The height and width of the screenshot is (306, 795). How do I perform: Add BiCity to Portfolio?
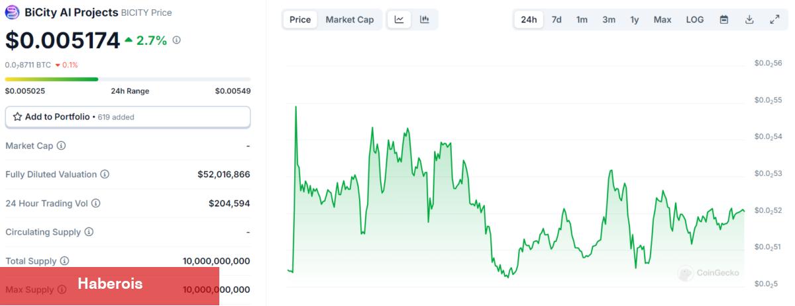pyautogui.click(x=128, y=117)
